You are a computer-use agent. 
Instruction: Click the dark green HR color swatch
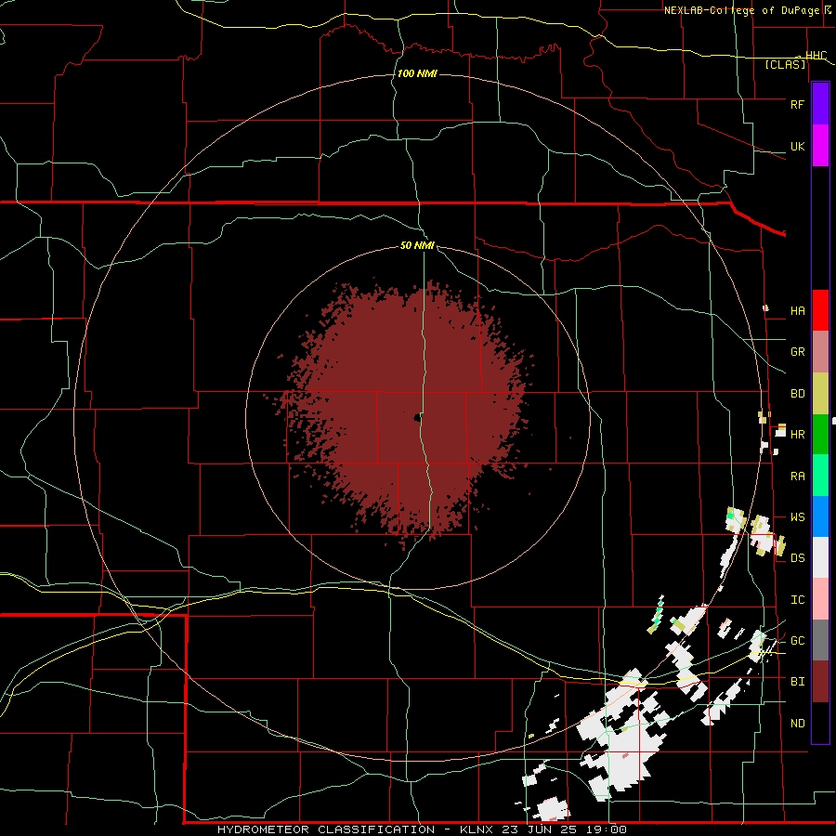click(820, 434)
